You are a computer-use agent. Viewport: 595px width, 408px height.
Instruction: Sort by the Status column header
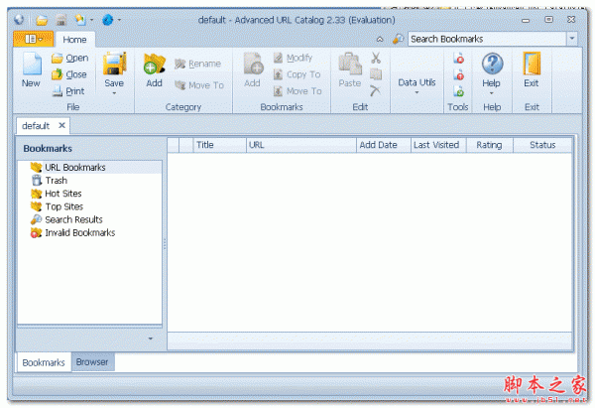tap(542, 145)
